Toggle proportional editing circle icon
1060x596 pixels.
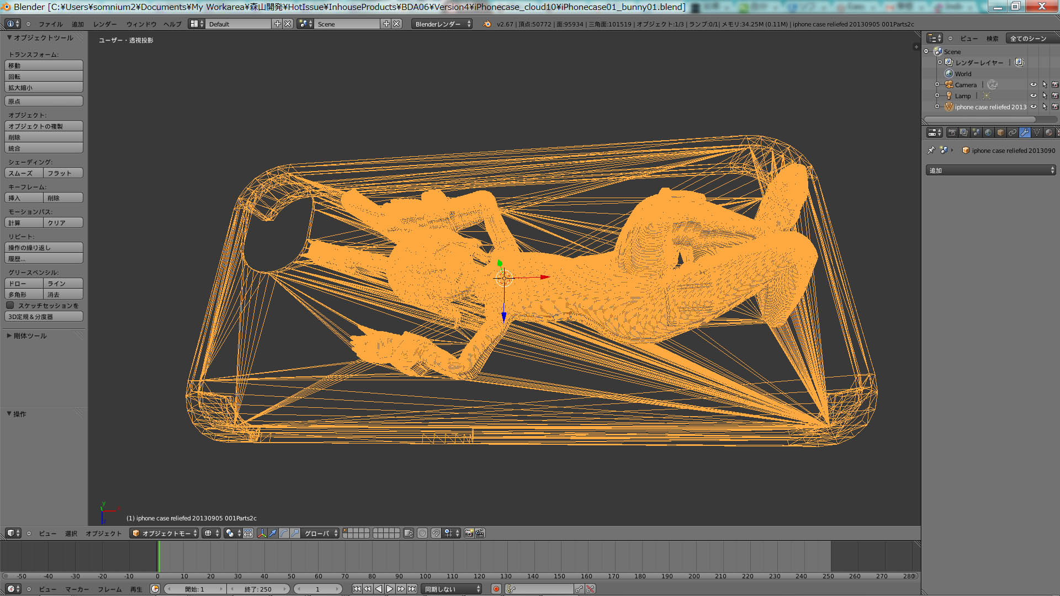[422, 533]
